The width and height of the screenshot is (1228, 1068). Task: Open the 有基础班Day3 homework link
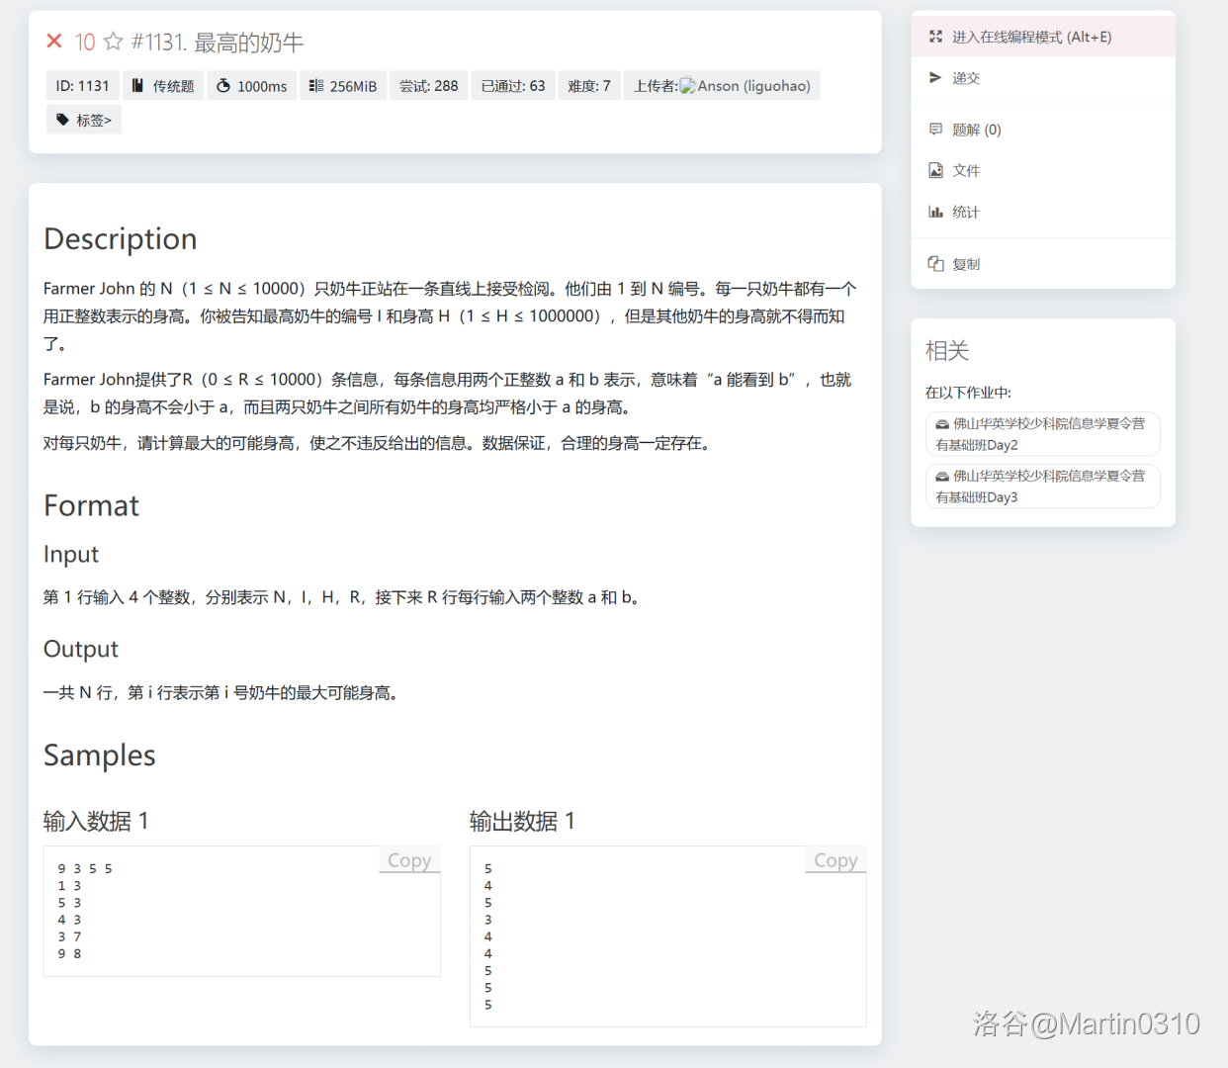point(1042,487)
